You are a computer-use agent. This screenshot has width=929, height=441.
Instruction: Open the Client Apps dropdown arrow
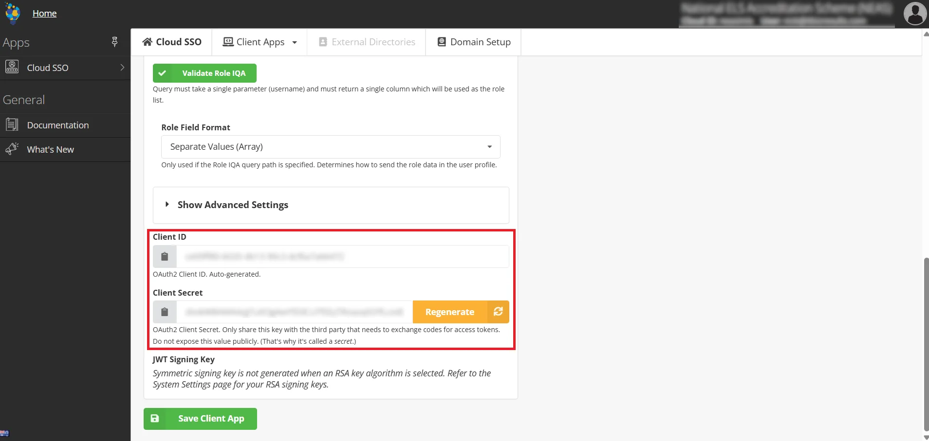coord(294,42)
